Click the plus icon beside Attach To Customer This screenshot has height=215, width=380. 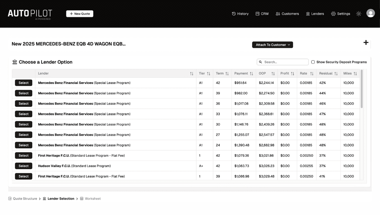pos(366,43)
